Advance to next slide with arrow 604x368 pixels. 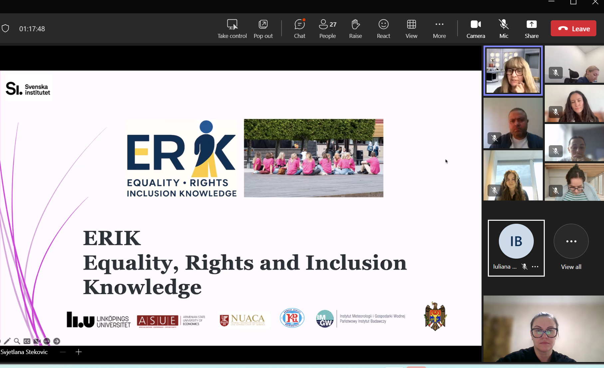pyautogui.click(x=57, y=341)
